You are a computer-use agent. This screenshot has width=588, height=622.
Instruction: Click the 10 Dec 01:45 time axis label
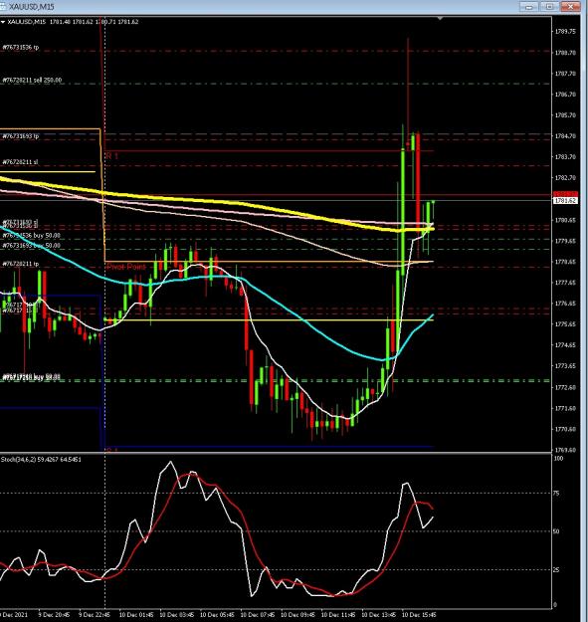click(136, 615)
